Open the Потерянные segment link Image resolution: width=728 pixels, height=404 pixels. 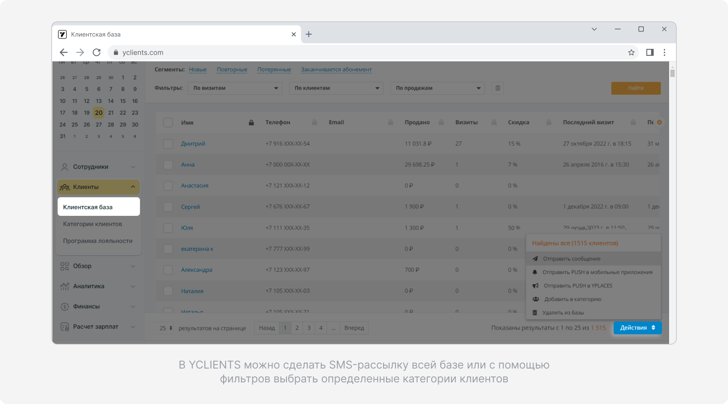coord(274,70)
